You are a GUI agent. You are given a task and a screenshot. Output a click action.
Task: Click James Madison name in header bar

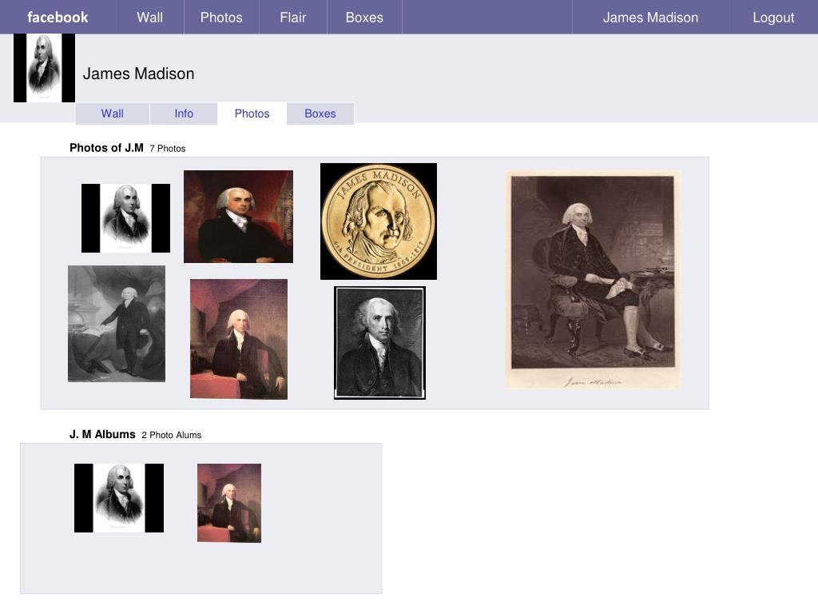pos(650,18)
